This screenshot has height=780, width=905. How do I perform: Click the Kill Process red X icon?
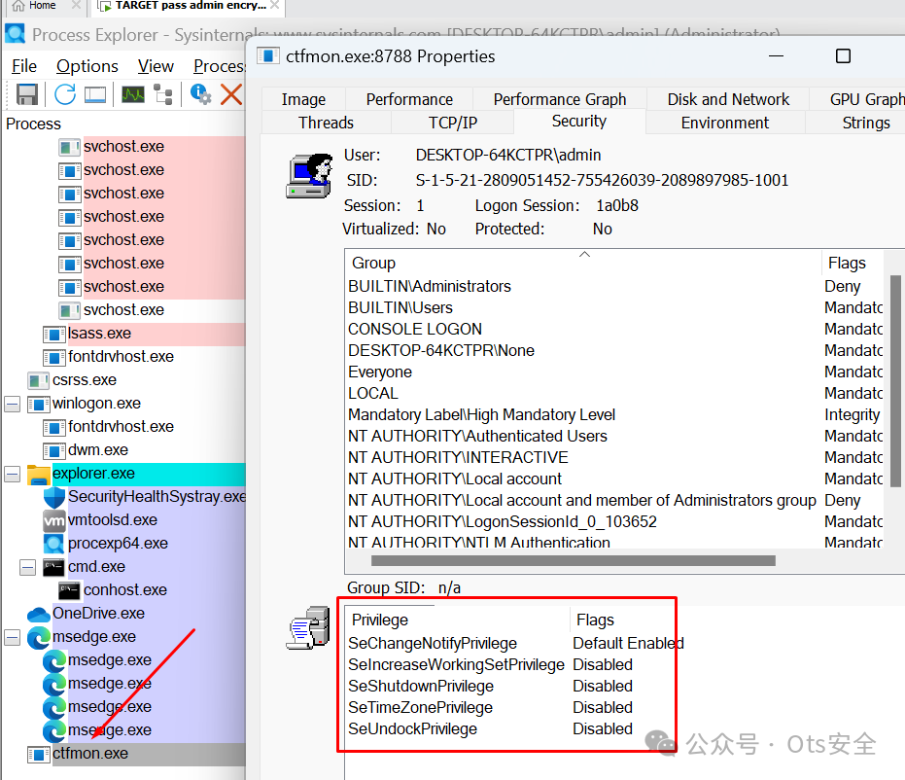[231, 94]
